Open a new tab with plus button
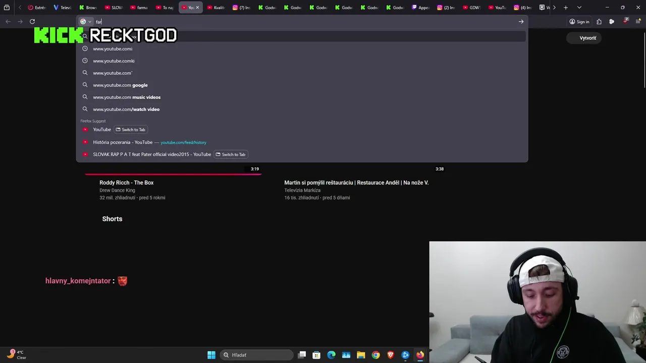 click(566, 8)
